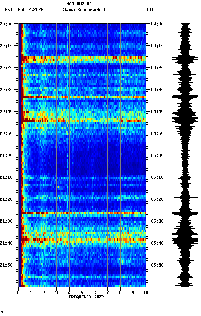Screen dimensions: 201x316
Task: Click the black seismogram waveform trace
Action: tap(185, 155)
